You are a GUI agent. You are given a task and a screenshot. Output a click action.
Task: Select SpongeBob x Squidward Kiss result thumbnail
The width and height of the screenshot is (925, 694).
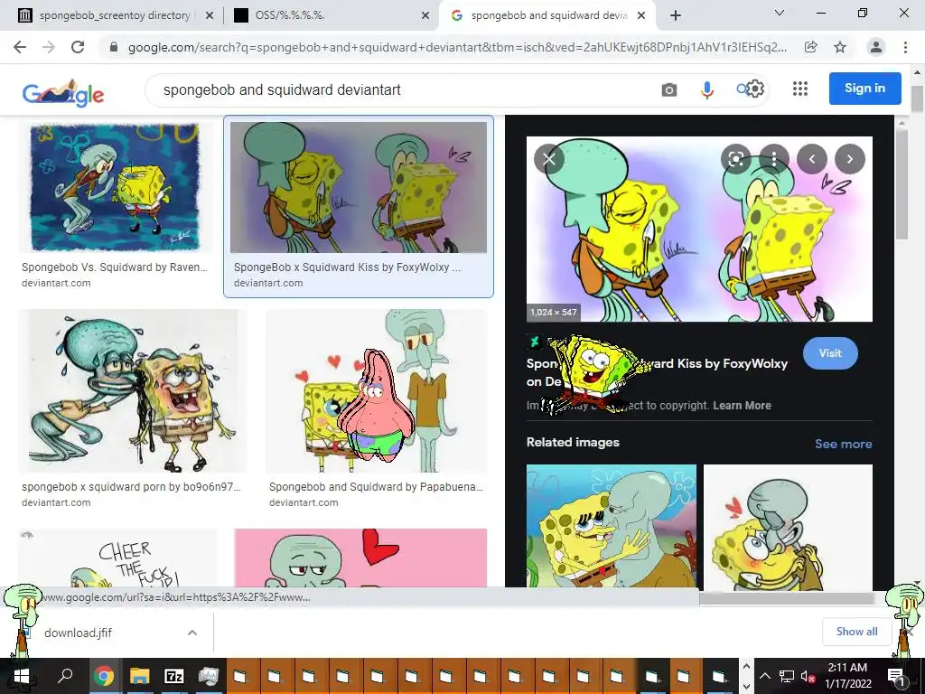358,187
